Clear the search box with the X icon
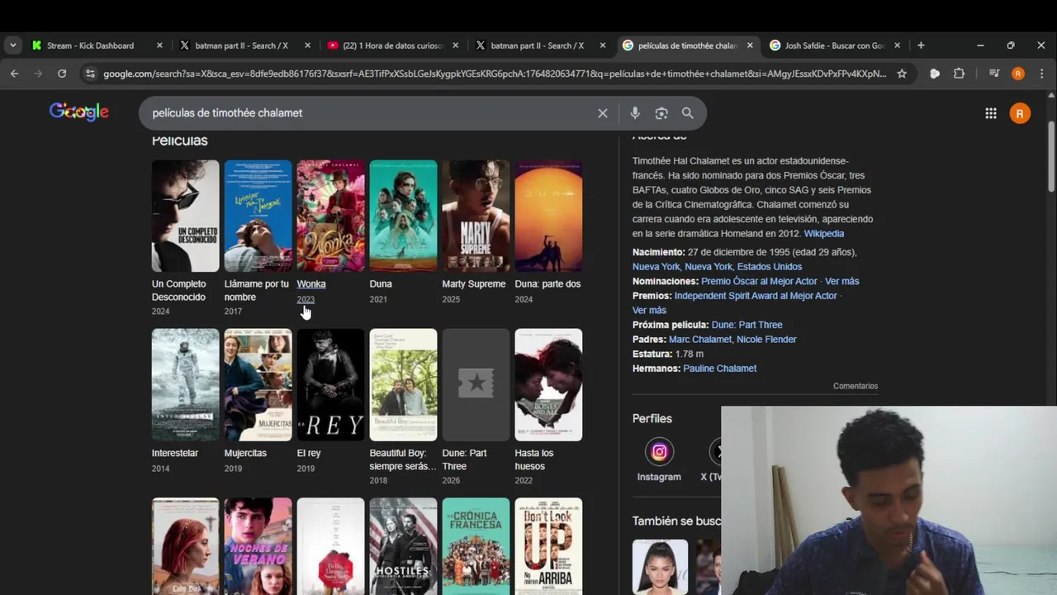The width and height of the screenshot is (1057, 595). tap(603, 113)
